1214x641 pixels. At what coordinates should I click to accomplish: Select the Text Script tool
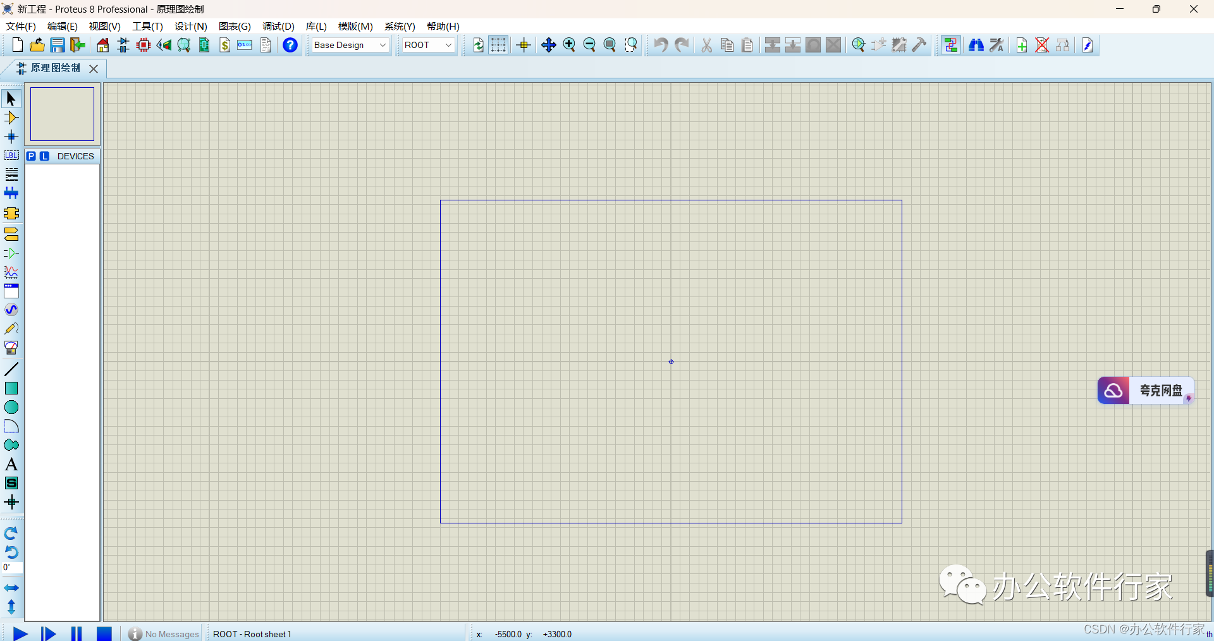(11, 174)
